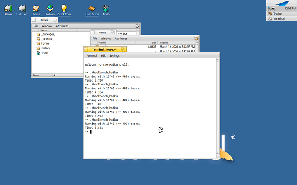Open Attributes menu in Haiku window
The height and width of the screenshot is (185, 297).
(x=62, y=26)
